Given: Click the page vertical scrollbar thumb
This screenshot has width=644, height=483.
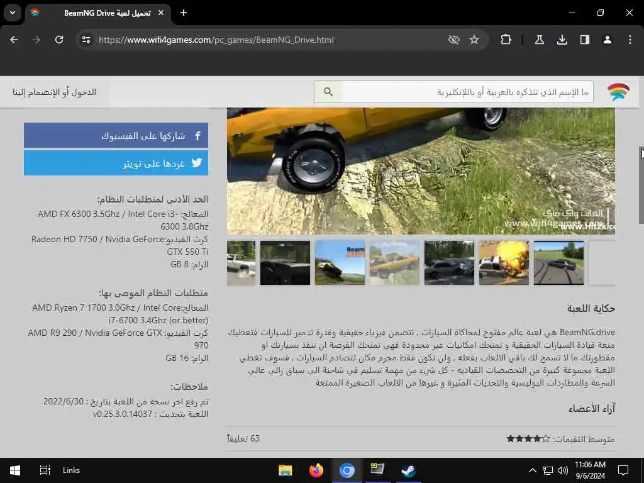Looking at the screenshot, I should coord(641,185).
